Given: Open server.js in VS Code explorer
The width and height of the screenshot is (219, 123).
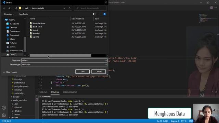Looking at the screenshot, I should pyautogui.click(x=18, y=90).
